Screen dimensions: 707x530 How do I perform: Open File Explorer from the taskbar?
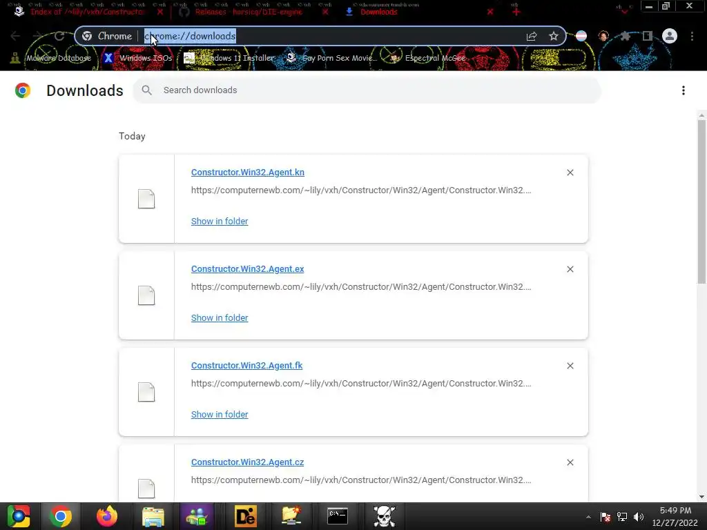pyautogui.click(x=153, y=516)
